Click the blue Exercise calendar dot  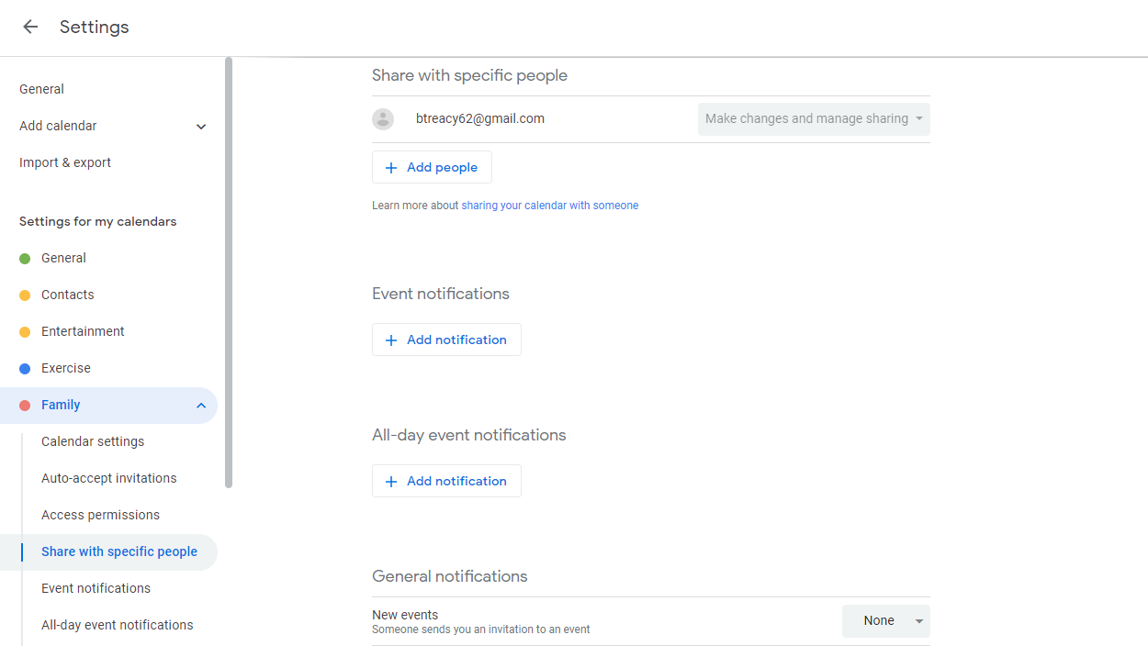[25, 369]
